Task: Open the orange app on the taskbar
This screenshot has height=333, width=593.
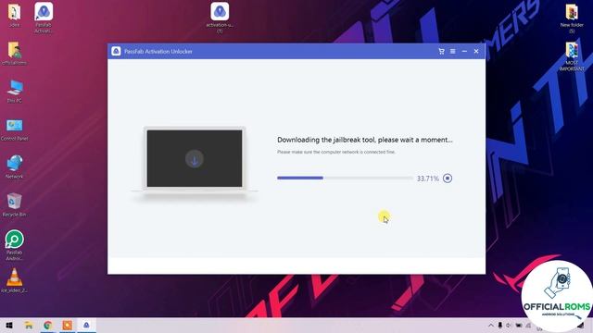Action: click(x=67, y=325)
